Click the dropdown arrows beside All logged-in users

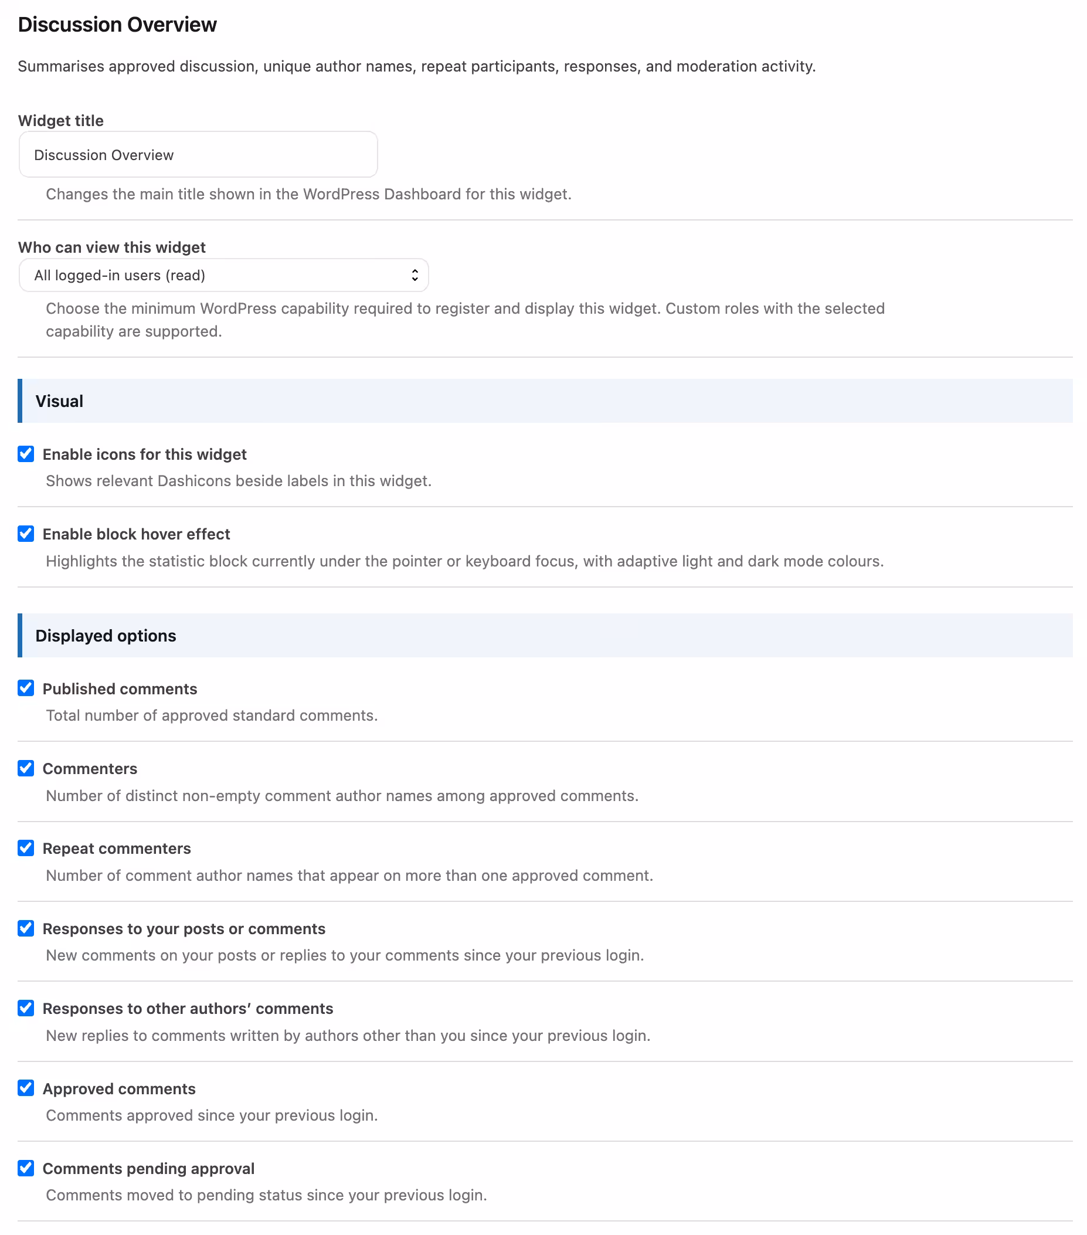[415, 276]
